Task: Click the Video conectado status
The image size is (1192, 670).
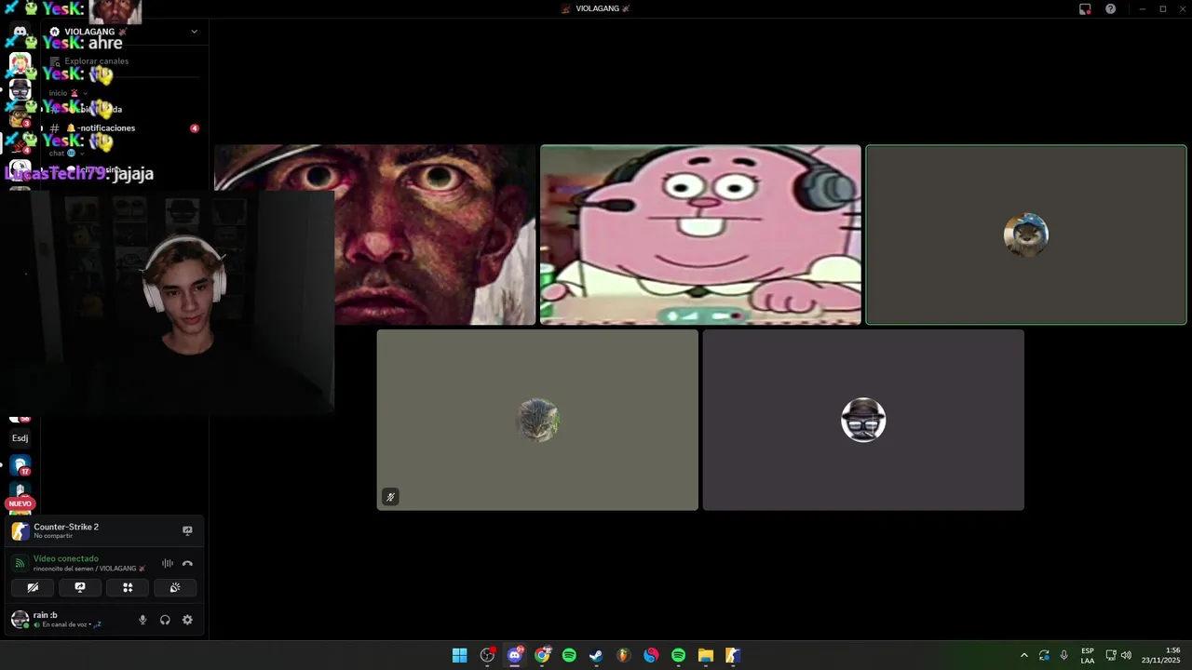Action: 65,558
